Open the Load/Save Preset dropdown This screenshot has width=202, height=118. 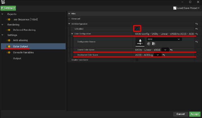[x=186, y=8]
